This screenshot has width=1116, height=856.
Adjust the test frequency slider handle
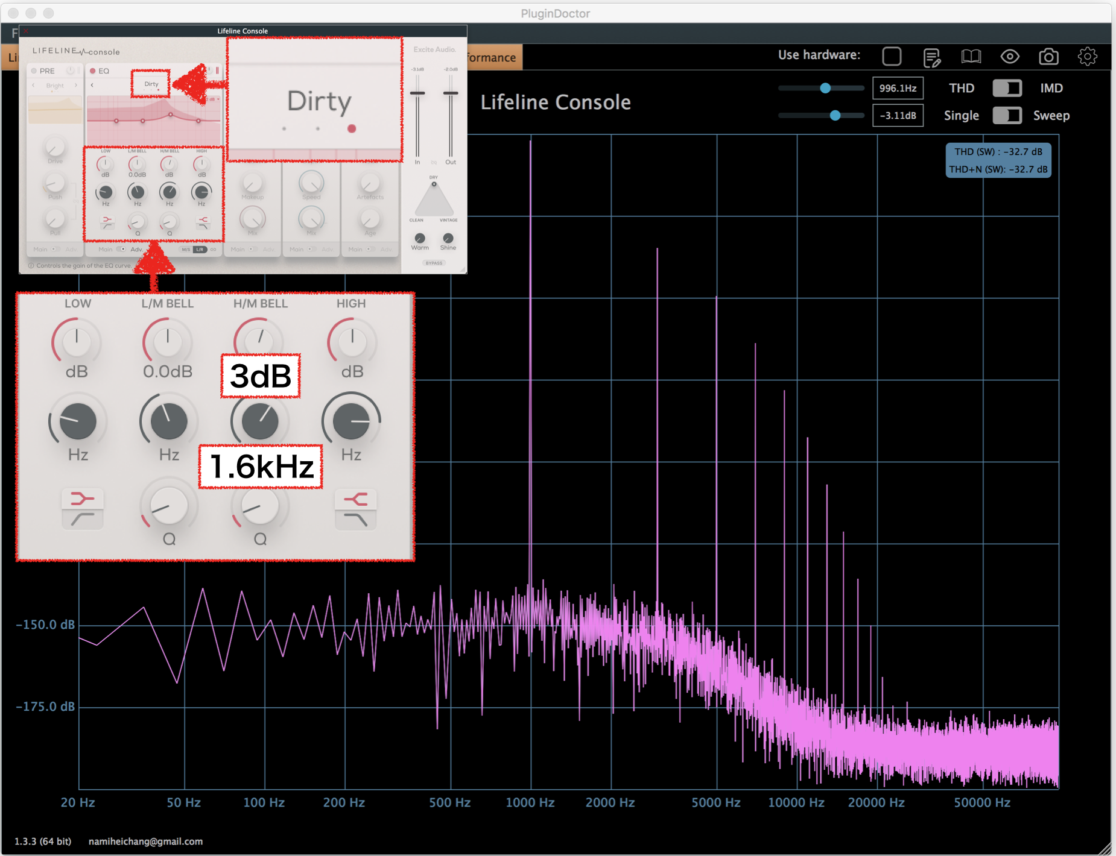[x=825, y=88]
